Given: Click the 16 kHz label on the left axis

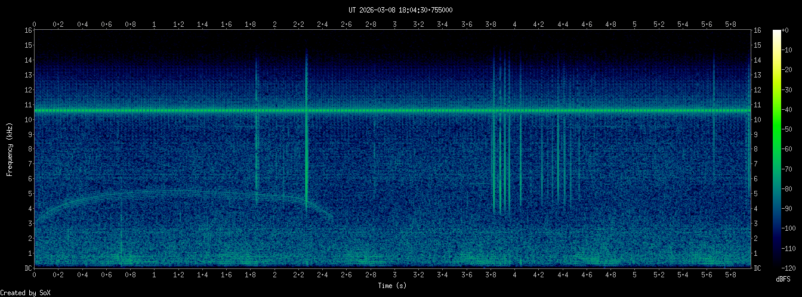Looking at the screenshot, I should coord(27,30).
